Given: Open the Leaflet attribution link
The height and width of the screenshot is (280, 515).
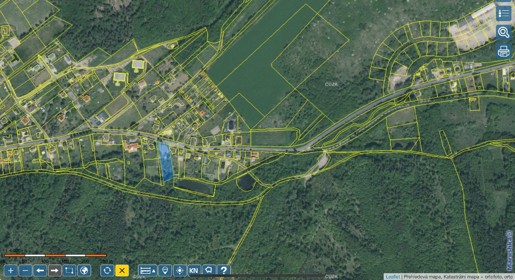Looking at the screenshot, I should click(x=392, y=277).
